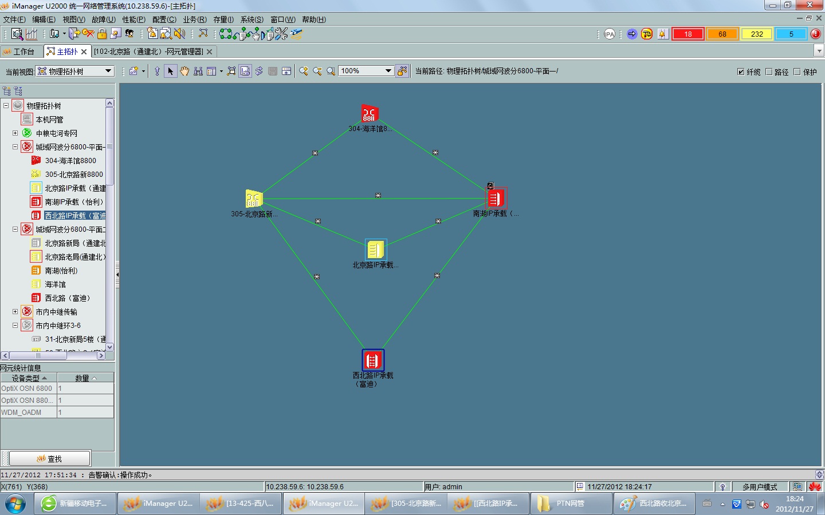Select the 304-海洋馆 node in topology map
The height and width of the screenshot is (515, 825).
(x=370, y=113)
